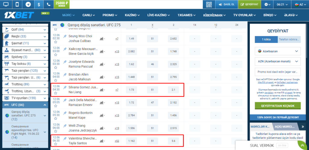Favorite the Joselyne Edwards match star
This screenshot has width=309, height=150.
56,68
